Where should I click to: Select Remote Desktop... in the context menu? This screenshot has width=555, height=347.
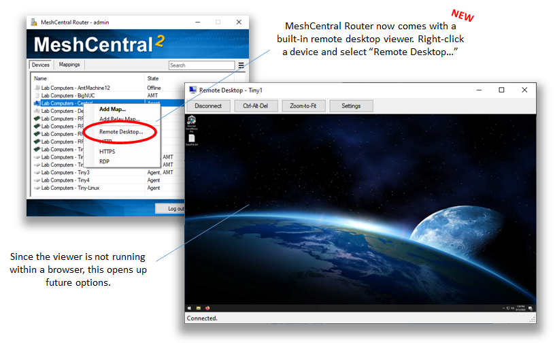coord(121,132)
